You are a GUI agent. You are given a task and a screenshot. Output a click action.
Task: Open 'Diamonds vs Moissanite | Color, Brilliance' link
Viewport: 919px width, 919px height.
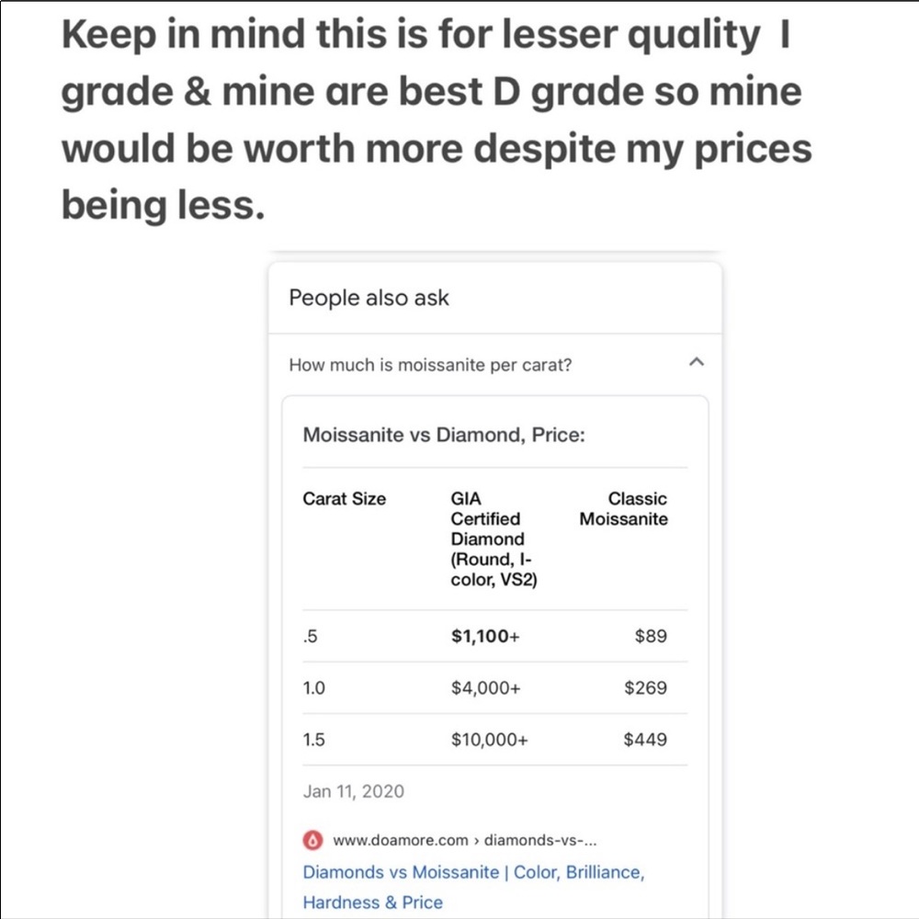tap(473, 872)
